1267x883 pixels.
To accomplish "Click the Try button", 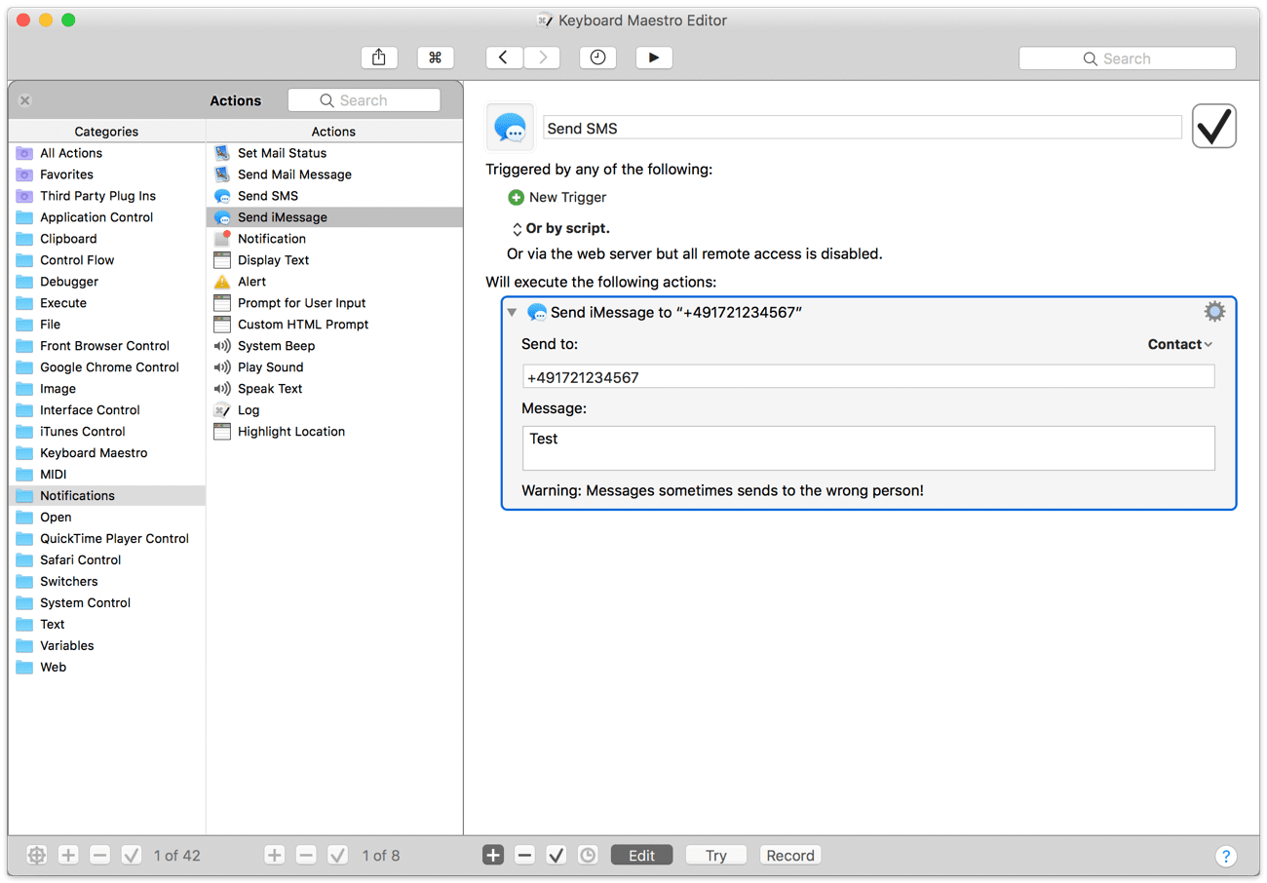I will click(x=716, y=856).
